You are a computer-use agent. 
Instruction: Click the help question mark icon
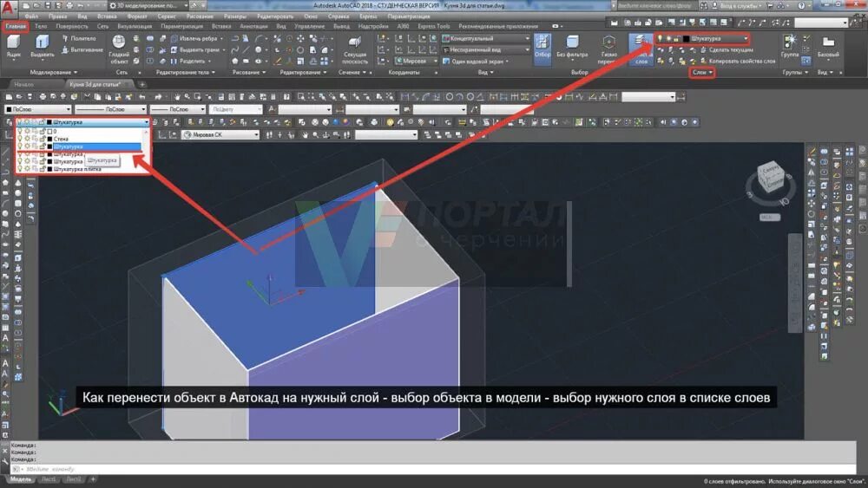(801, 5)
